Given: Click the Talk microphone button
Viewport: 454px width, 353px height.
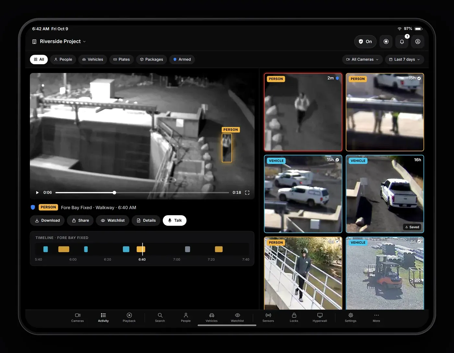Looking at the screenshot, I should [x=174, y=220].
